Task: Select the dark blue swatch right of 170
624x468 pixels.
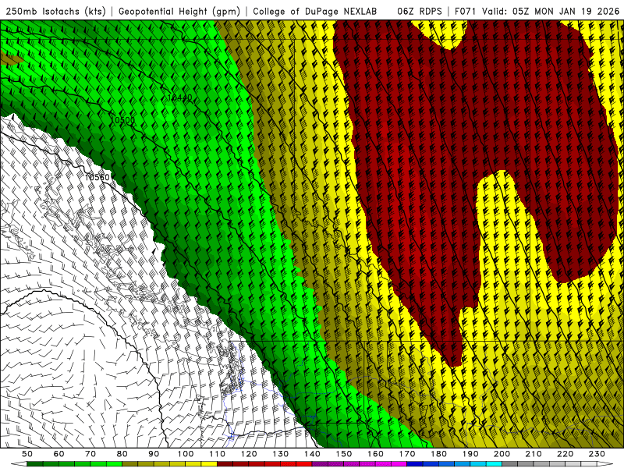Action: pyautogui.click(x=415, y=464)
